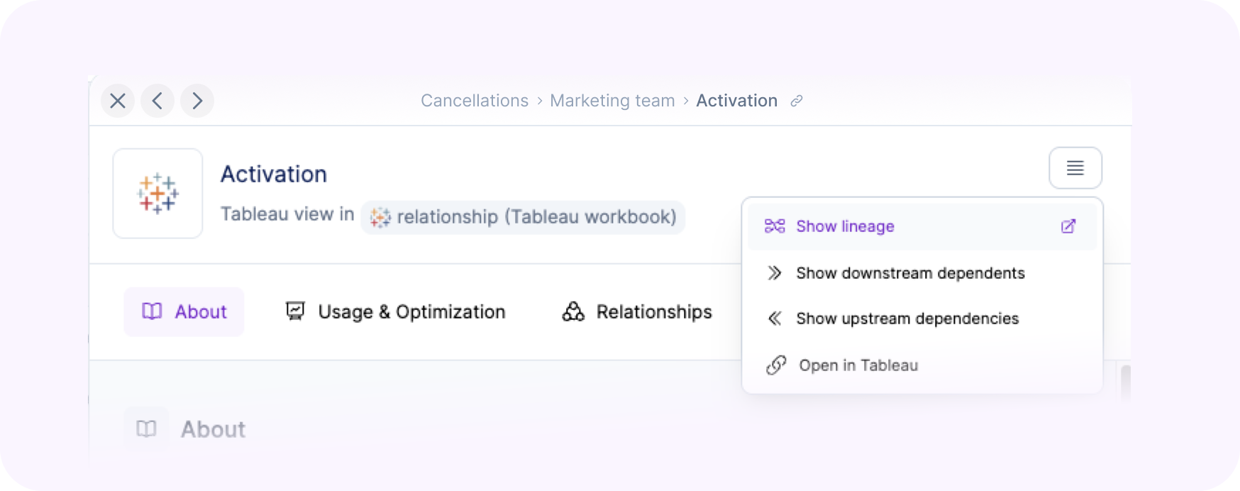Click the double left chevron icon
This screenshot has height=491, width=1240.
point(774,319)
